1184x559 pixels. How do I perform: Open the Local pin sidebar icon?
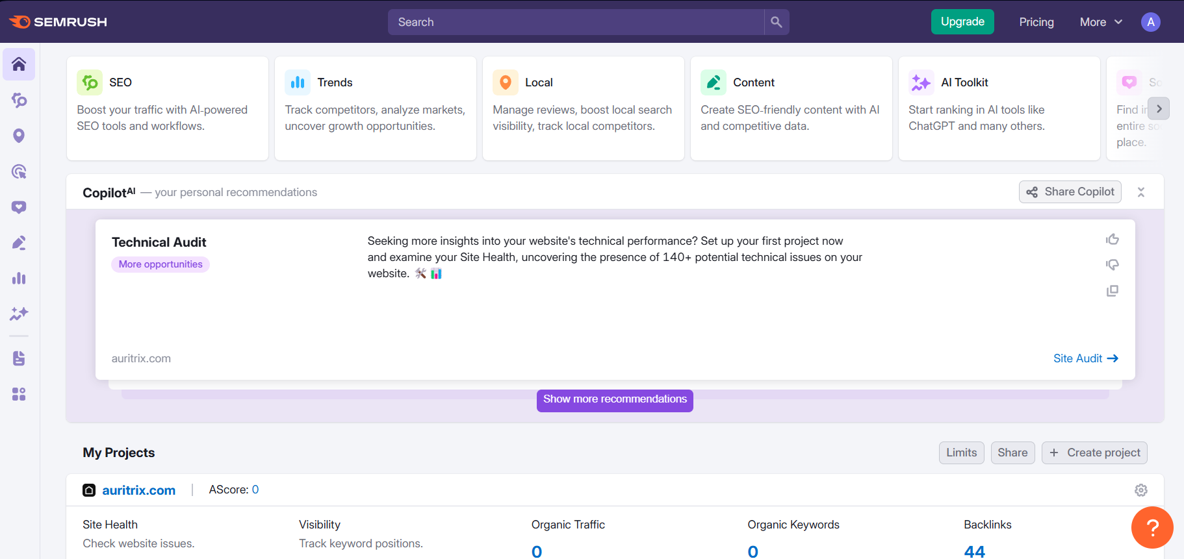click(19, 136)
